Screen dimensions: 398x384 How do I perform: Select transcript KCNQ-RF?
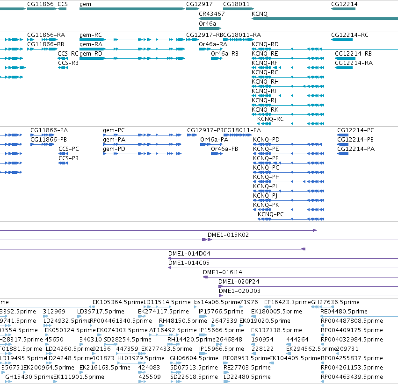(x=288, y=68)
